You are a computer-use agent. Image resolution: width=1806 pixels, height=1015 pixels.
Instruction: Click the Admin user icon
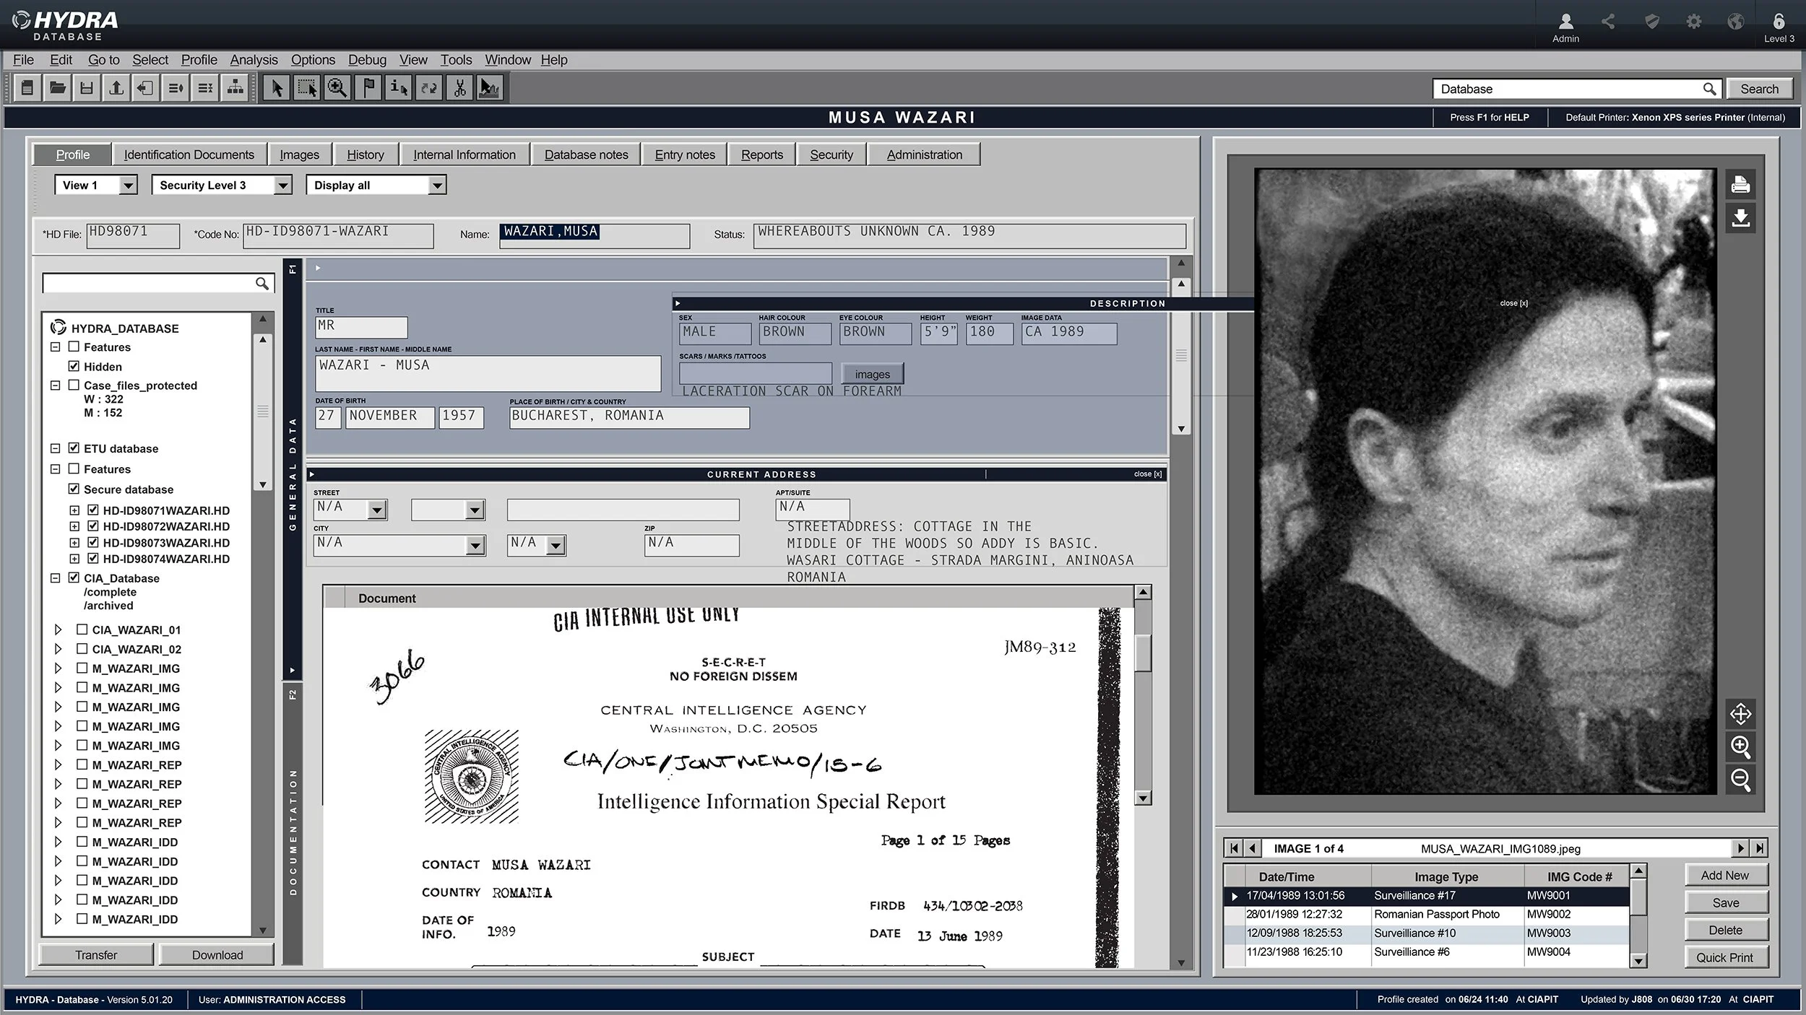pos(1565,22)
